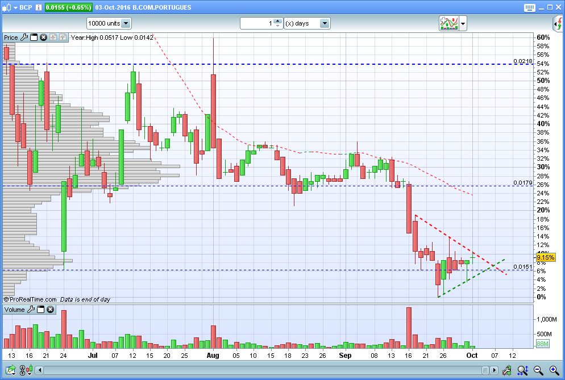Open chart settings wrench at bottom right
Screen dimensions: 565x380
(506, 370)
